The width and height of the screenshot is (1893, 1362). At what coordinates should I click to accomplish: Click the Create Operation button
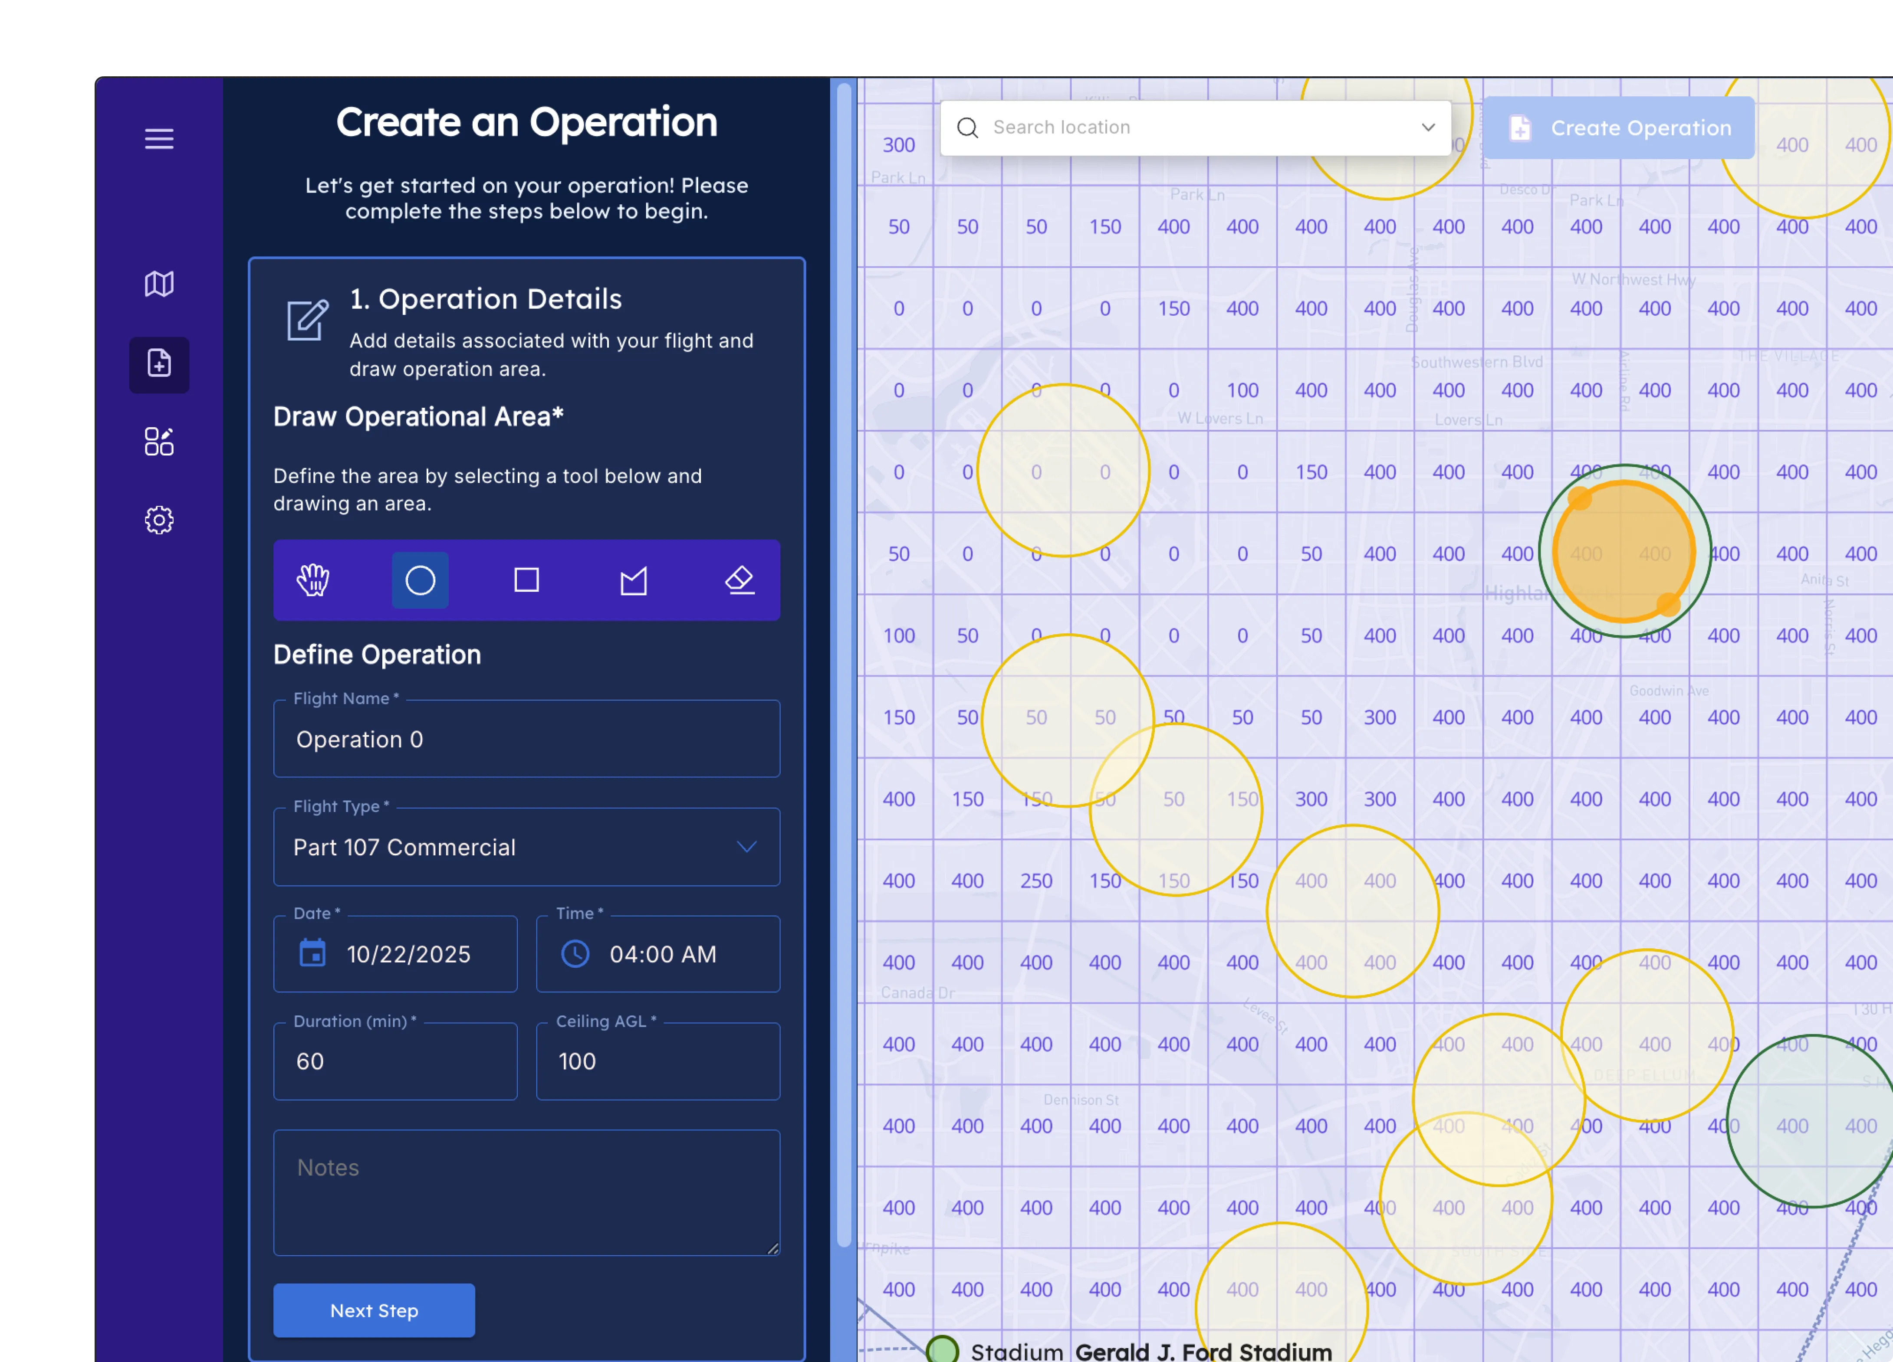[1618, 128]
